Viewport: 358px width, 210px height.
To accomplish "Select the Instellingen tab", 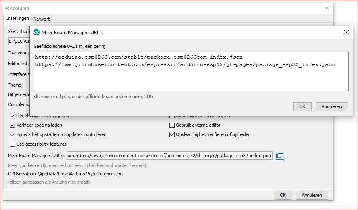I will (x=18, y=19).
